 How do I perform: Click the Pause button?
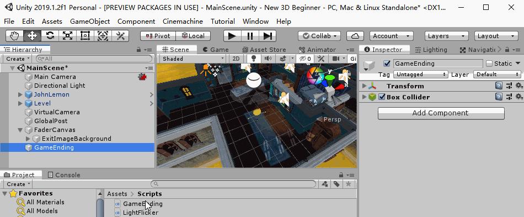pyautogui.click(x=250, y=36)
